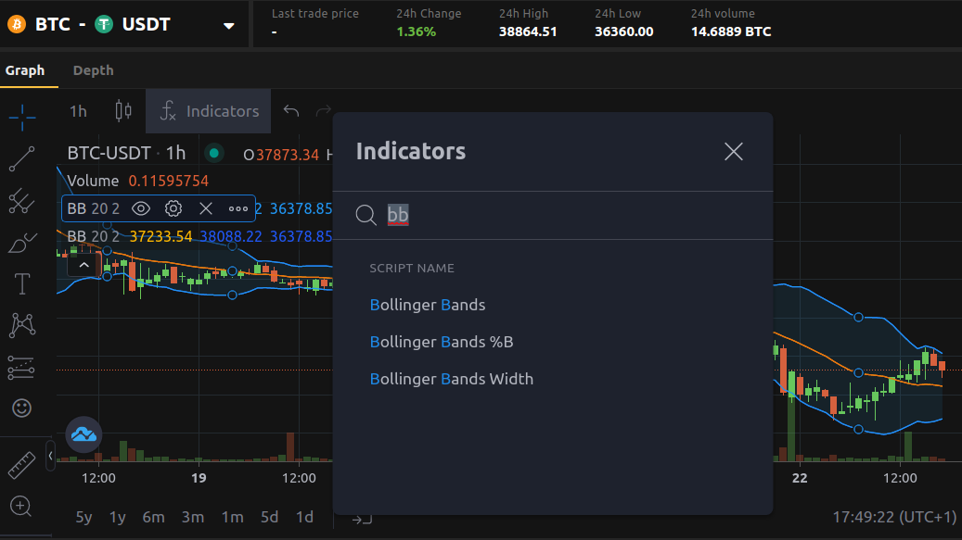Click the indicator search input field

pyautogui.click(x=510, y=215)
